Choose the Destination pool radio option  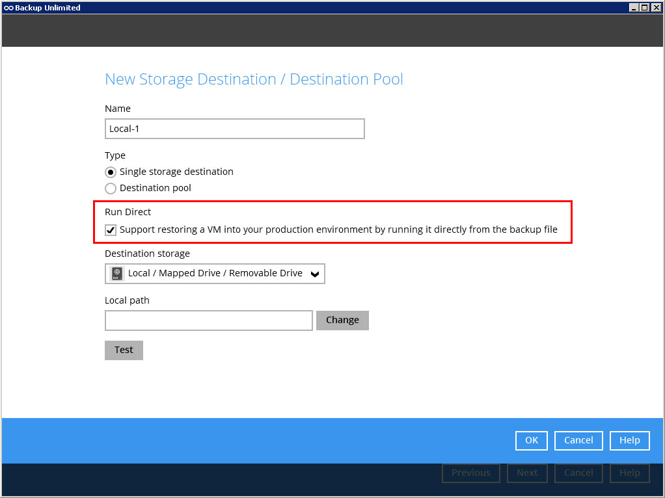click(x=111, y=189)
